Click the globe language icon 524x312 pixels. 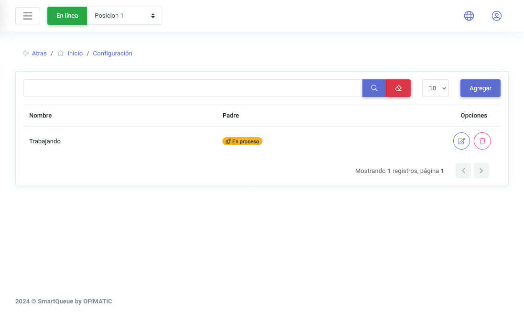(469, 16)
